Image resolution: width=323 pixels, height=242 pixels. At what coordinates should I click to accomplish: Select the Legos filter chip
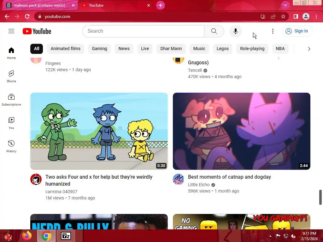[x=223, y=49]
